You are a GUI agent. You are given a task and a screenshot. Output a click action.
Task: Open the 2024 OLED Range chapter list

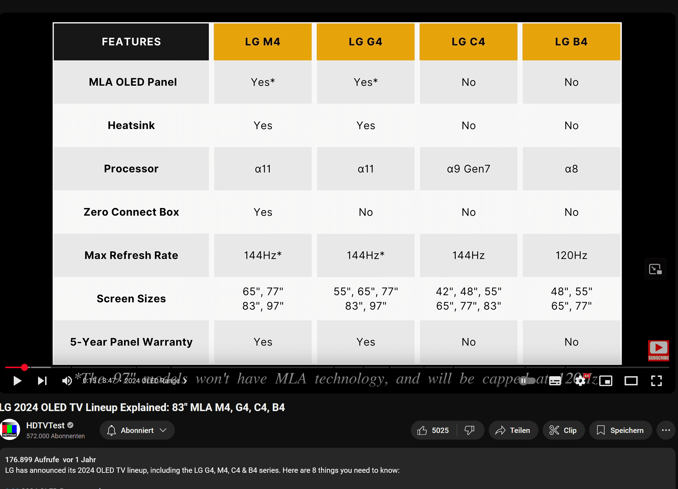pos(155,381)
